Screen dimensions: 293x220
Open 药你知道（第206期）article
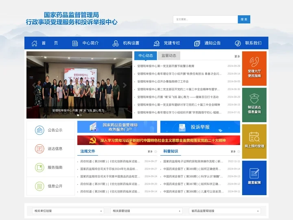point(110,191)
